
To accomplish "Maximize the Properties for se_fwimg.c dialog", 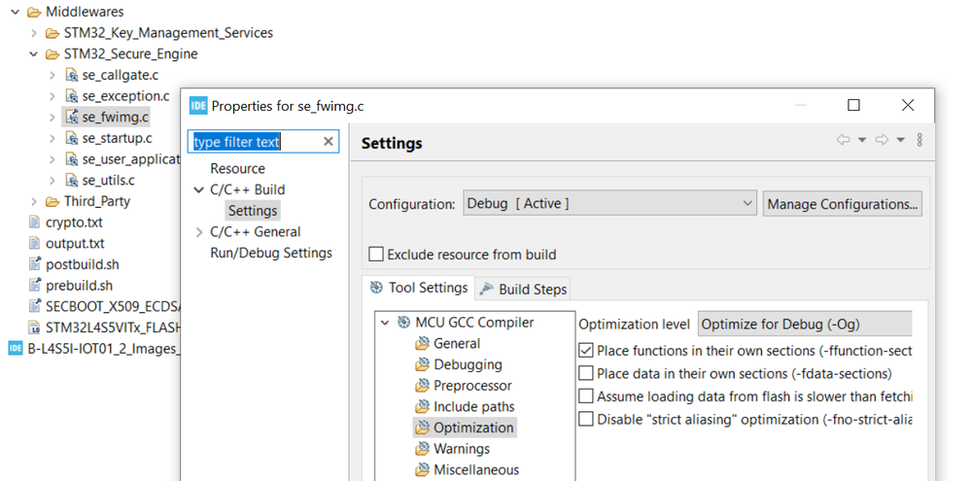I will click(853, 105).
